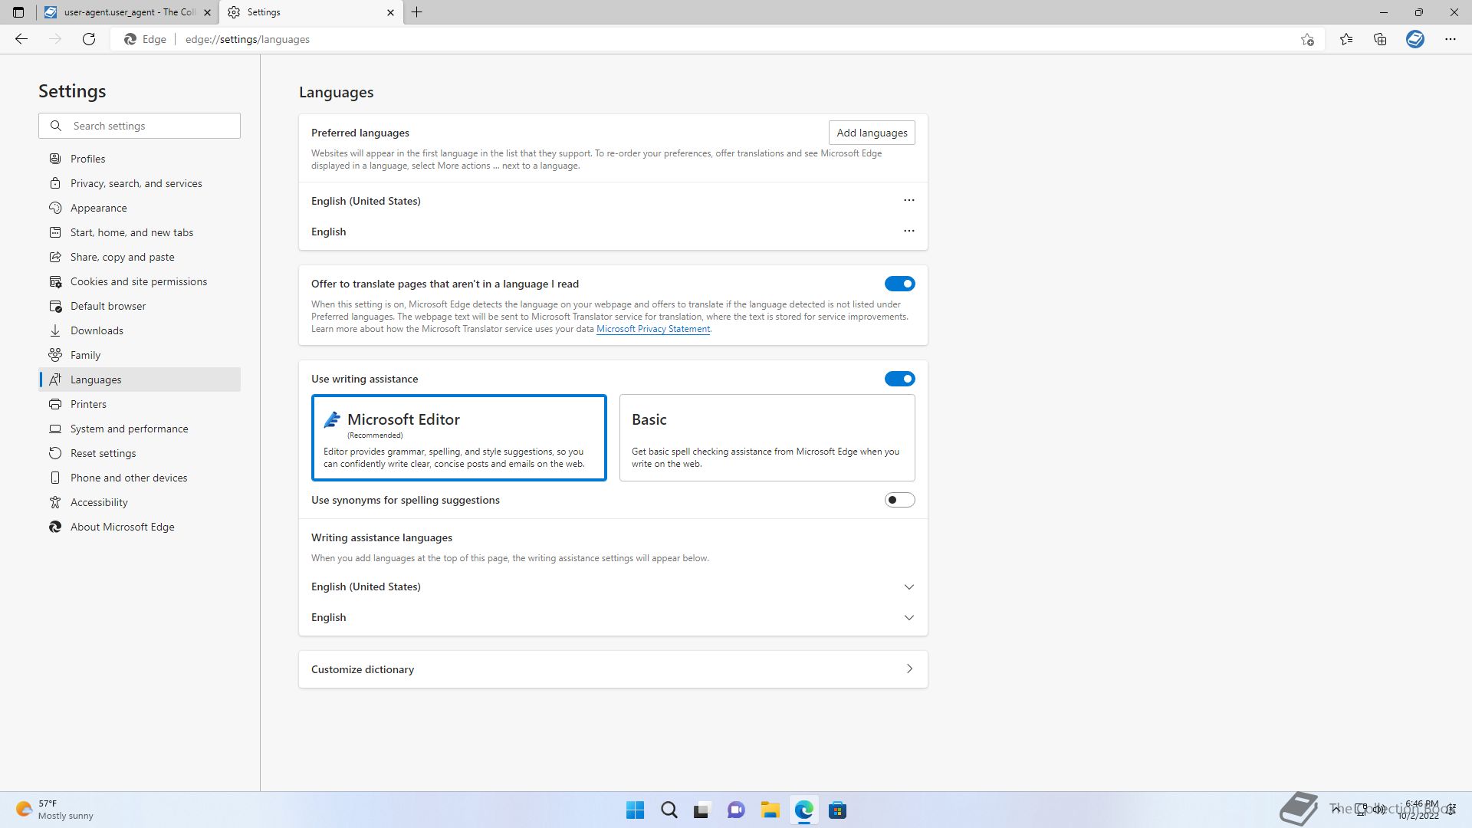This screenshot has width=1472, height=828.
Task: Open tab actions menu icon
Action: click(18, 12)
